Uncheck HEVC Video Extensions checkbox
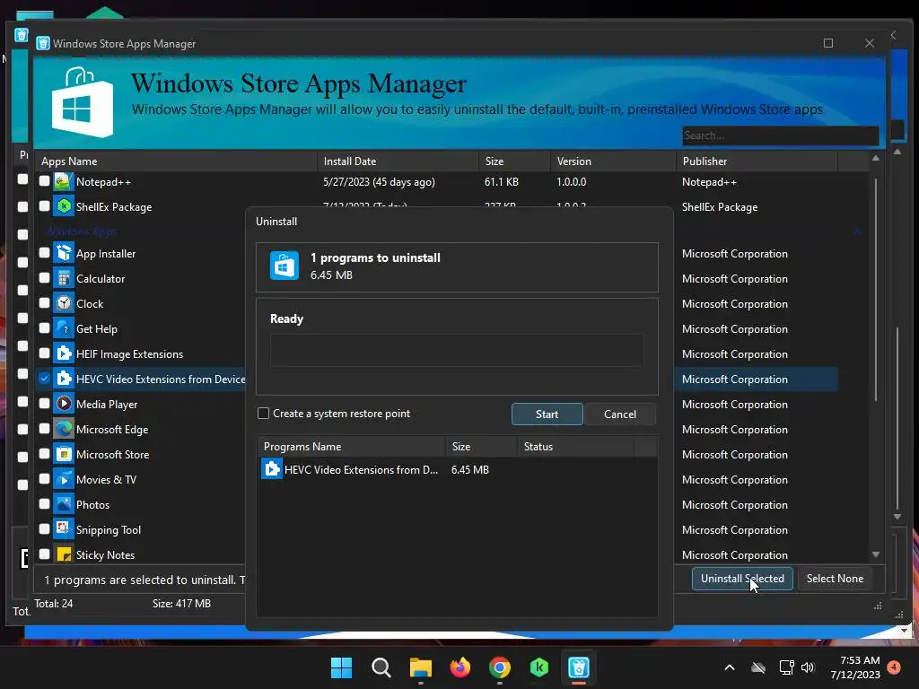The width and height of the screenshot is (919, 689). click(x=45, y=379)
